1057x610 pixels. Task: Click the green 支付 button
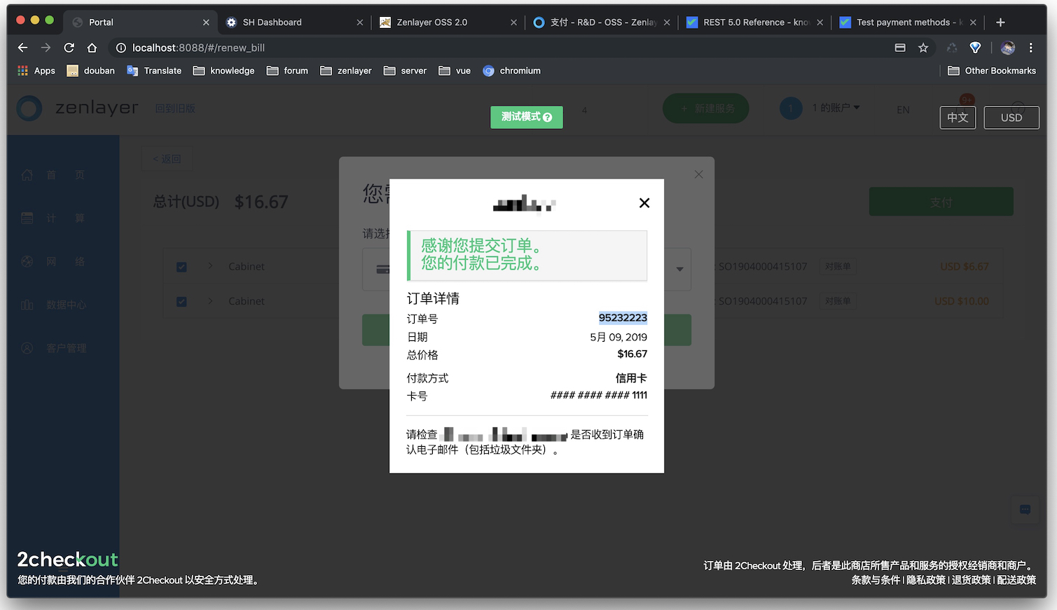tap(941, 202)
